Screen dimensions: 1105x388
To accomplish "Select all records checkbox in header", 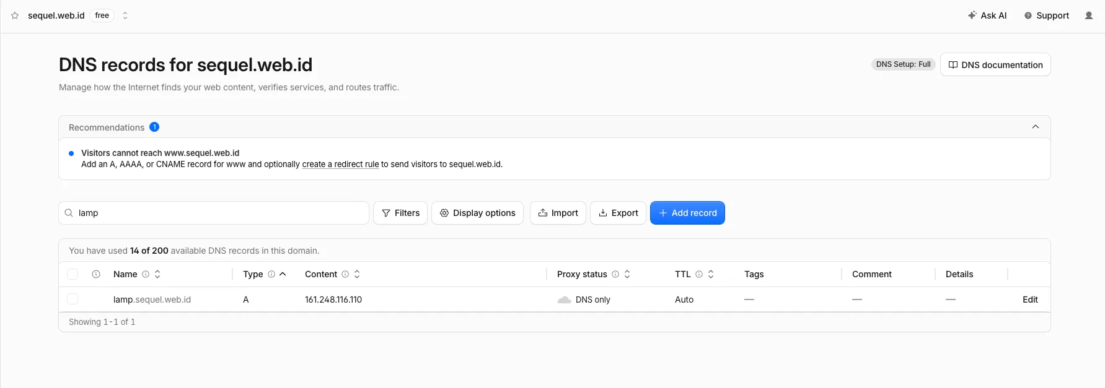I will pos(73,274).
